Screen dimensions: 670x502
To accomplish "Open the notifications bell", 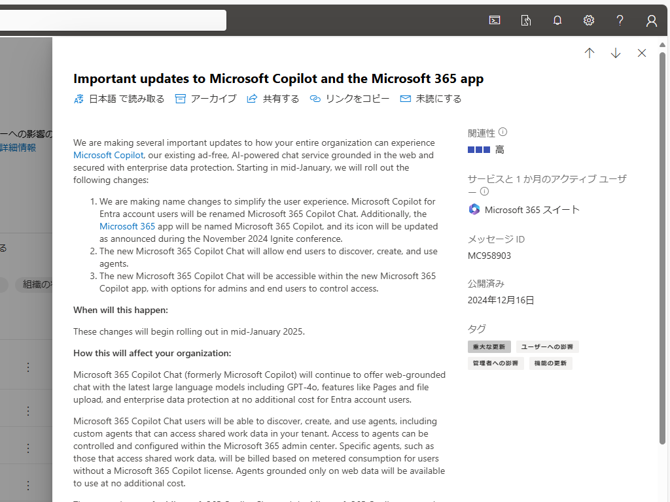I will [x=557, y=20].
